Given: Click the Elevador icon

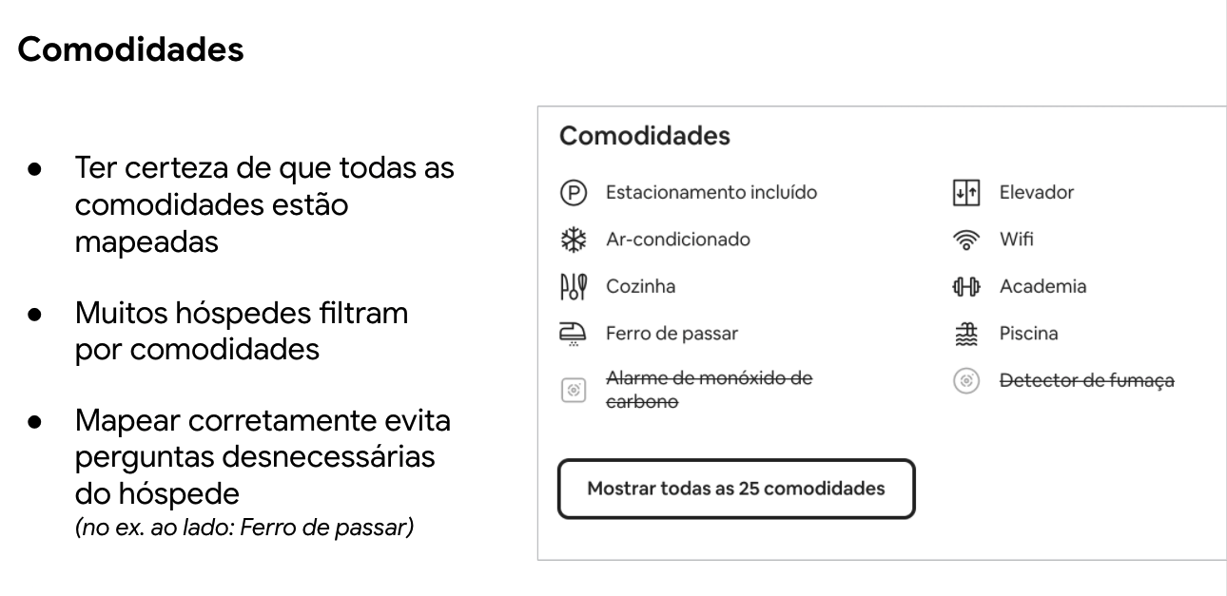Looking at the screenshot, I should (x=966, y=193).
